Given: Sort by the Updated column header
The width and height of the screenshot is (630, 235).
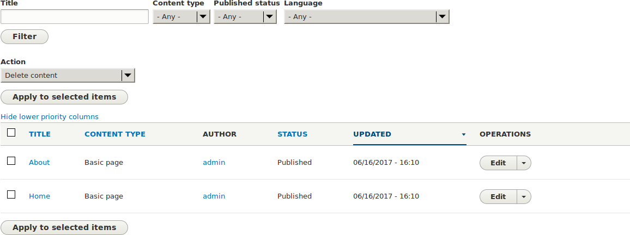Looking at the screenshot, I should tap(372, 134).
